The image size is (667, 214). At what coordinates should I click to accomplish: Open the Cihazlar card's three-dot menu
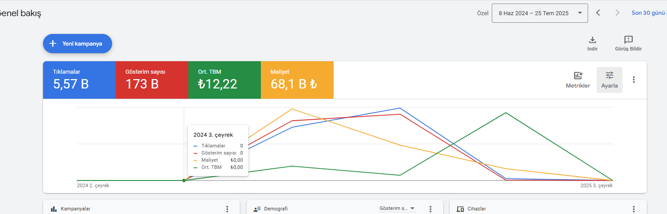[633, 209]
